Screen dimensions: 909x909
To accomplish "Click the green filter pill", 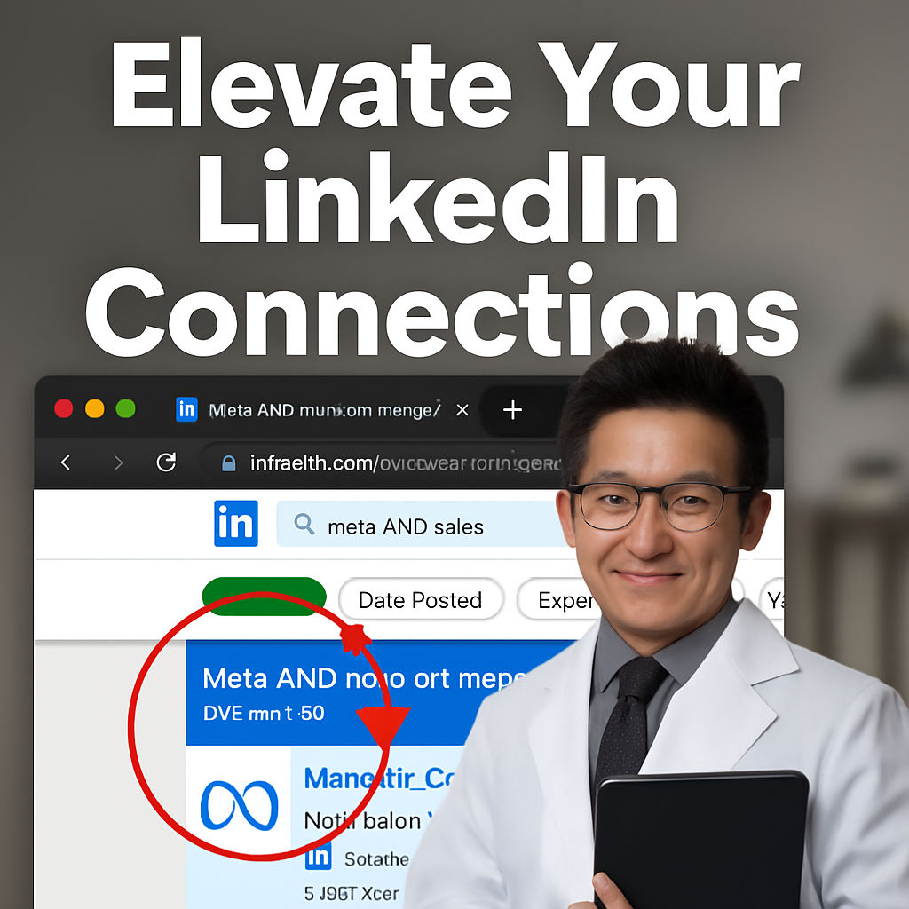I will [264, 597].
